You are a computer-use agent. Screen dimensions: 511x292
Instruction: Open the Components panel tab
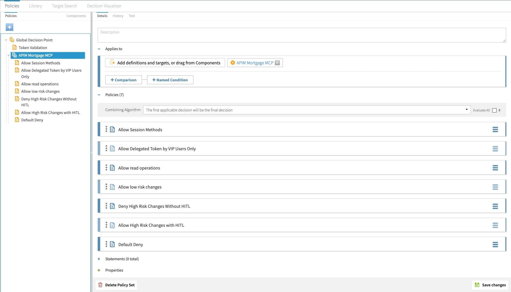[76, 16]
